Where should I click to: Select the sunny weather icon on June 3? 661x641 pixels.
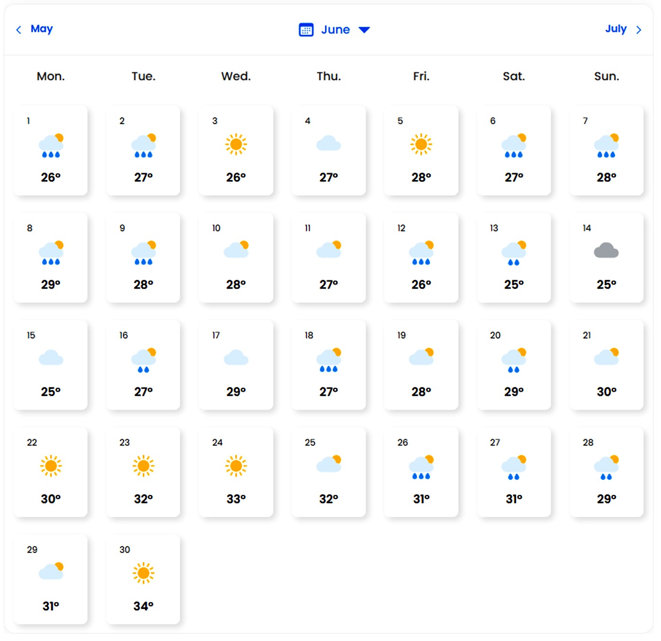236,145
